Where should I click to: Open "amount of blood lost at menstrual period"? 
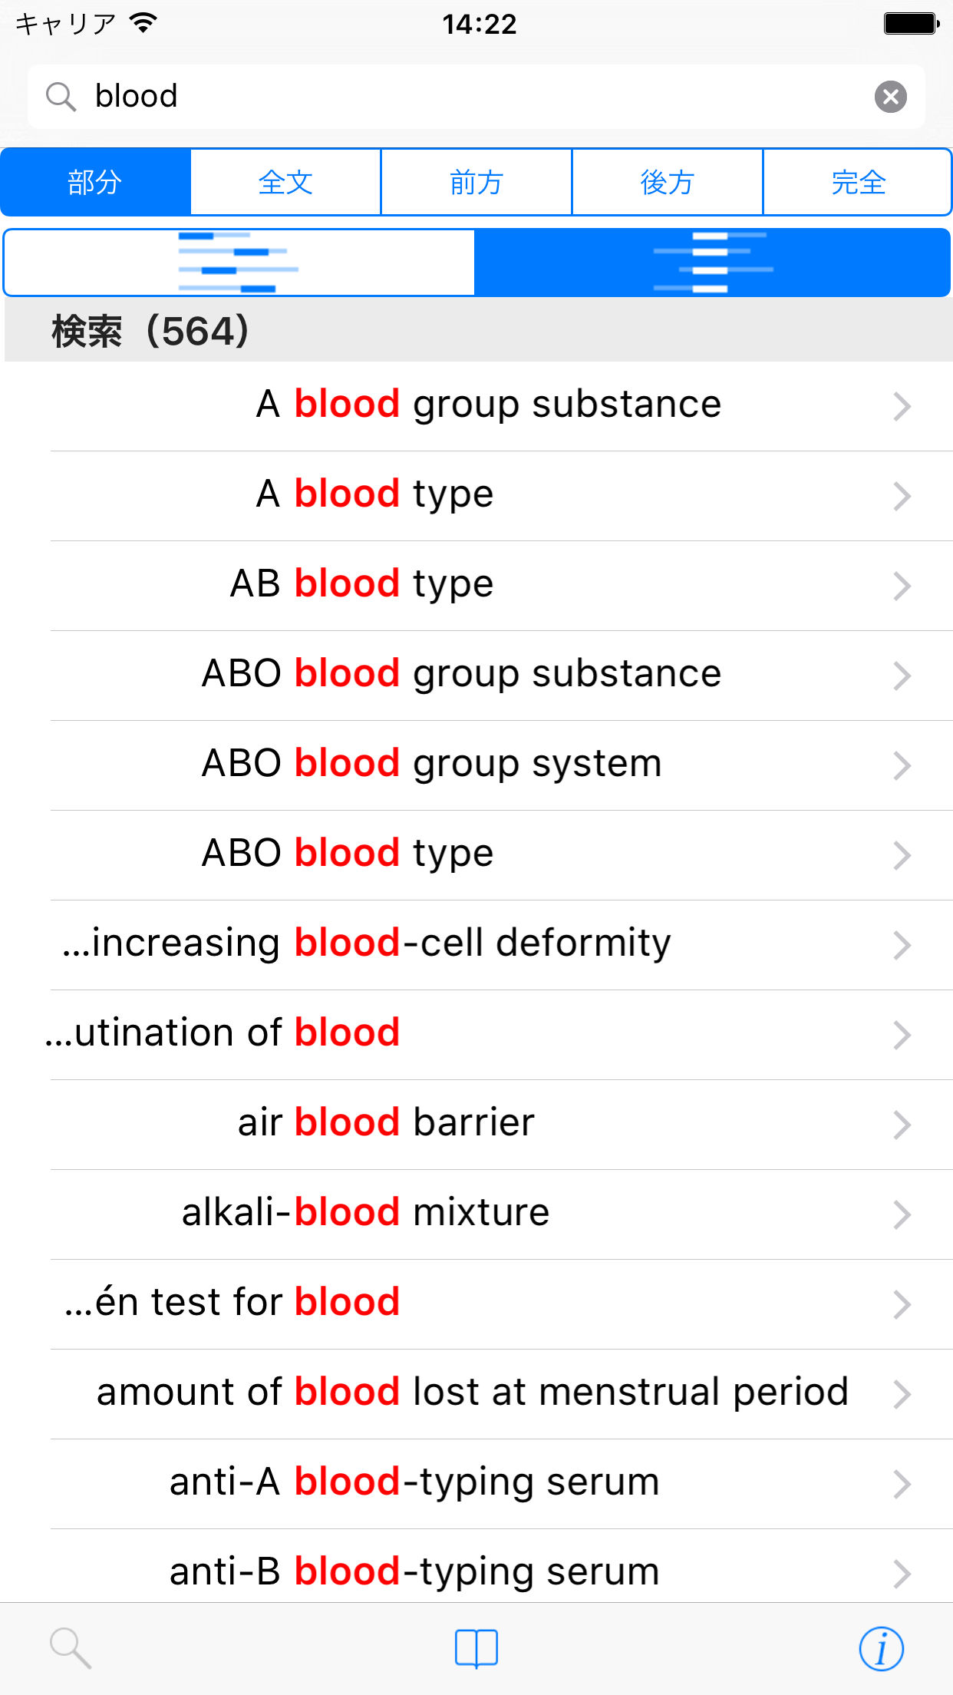click(472, 1393)
